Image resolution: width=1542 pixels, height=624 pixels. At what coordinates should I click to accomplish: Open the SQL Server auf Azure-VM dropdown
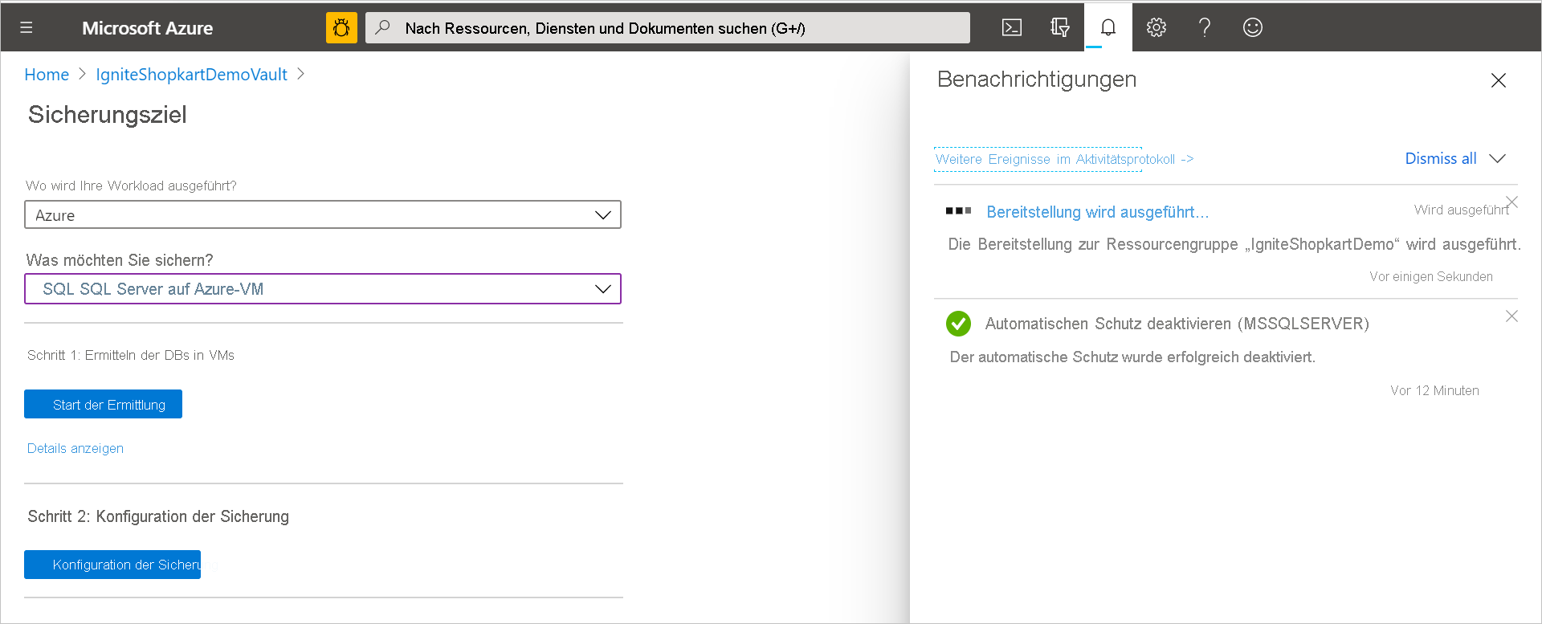[x=323, y=289]
